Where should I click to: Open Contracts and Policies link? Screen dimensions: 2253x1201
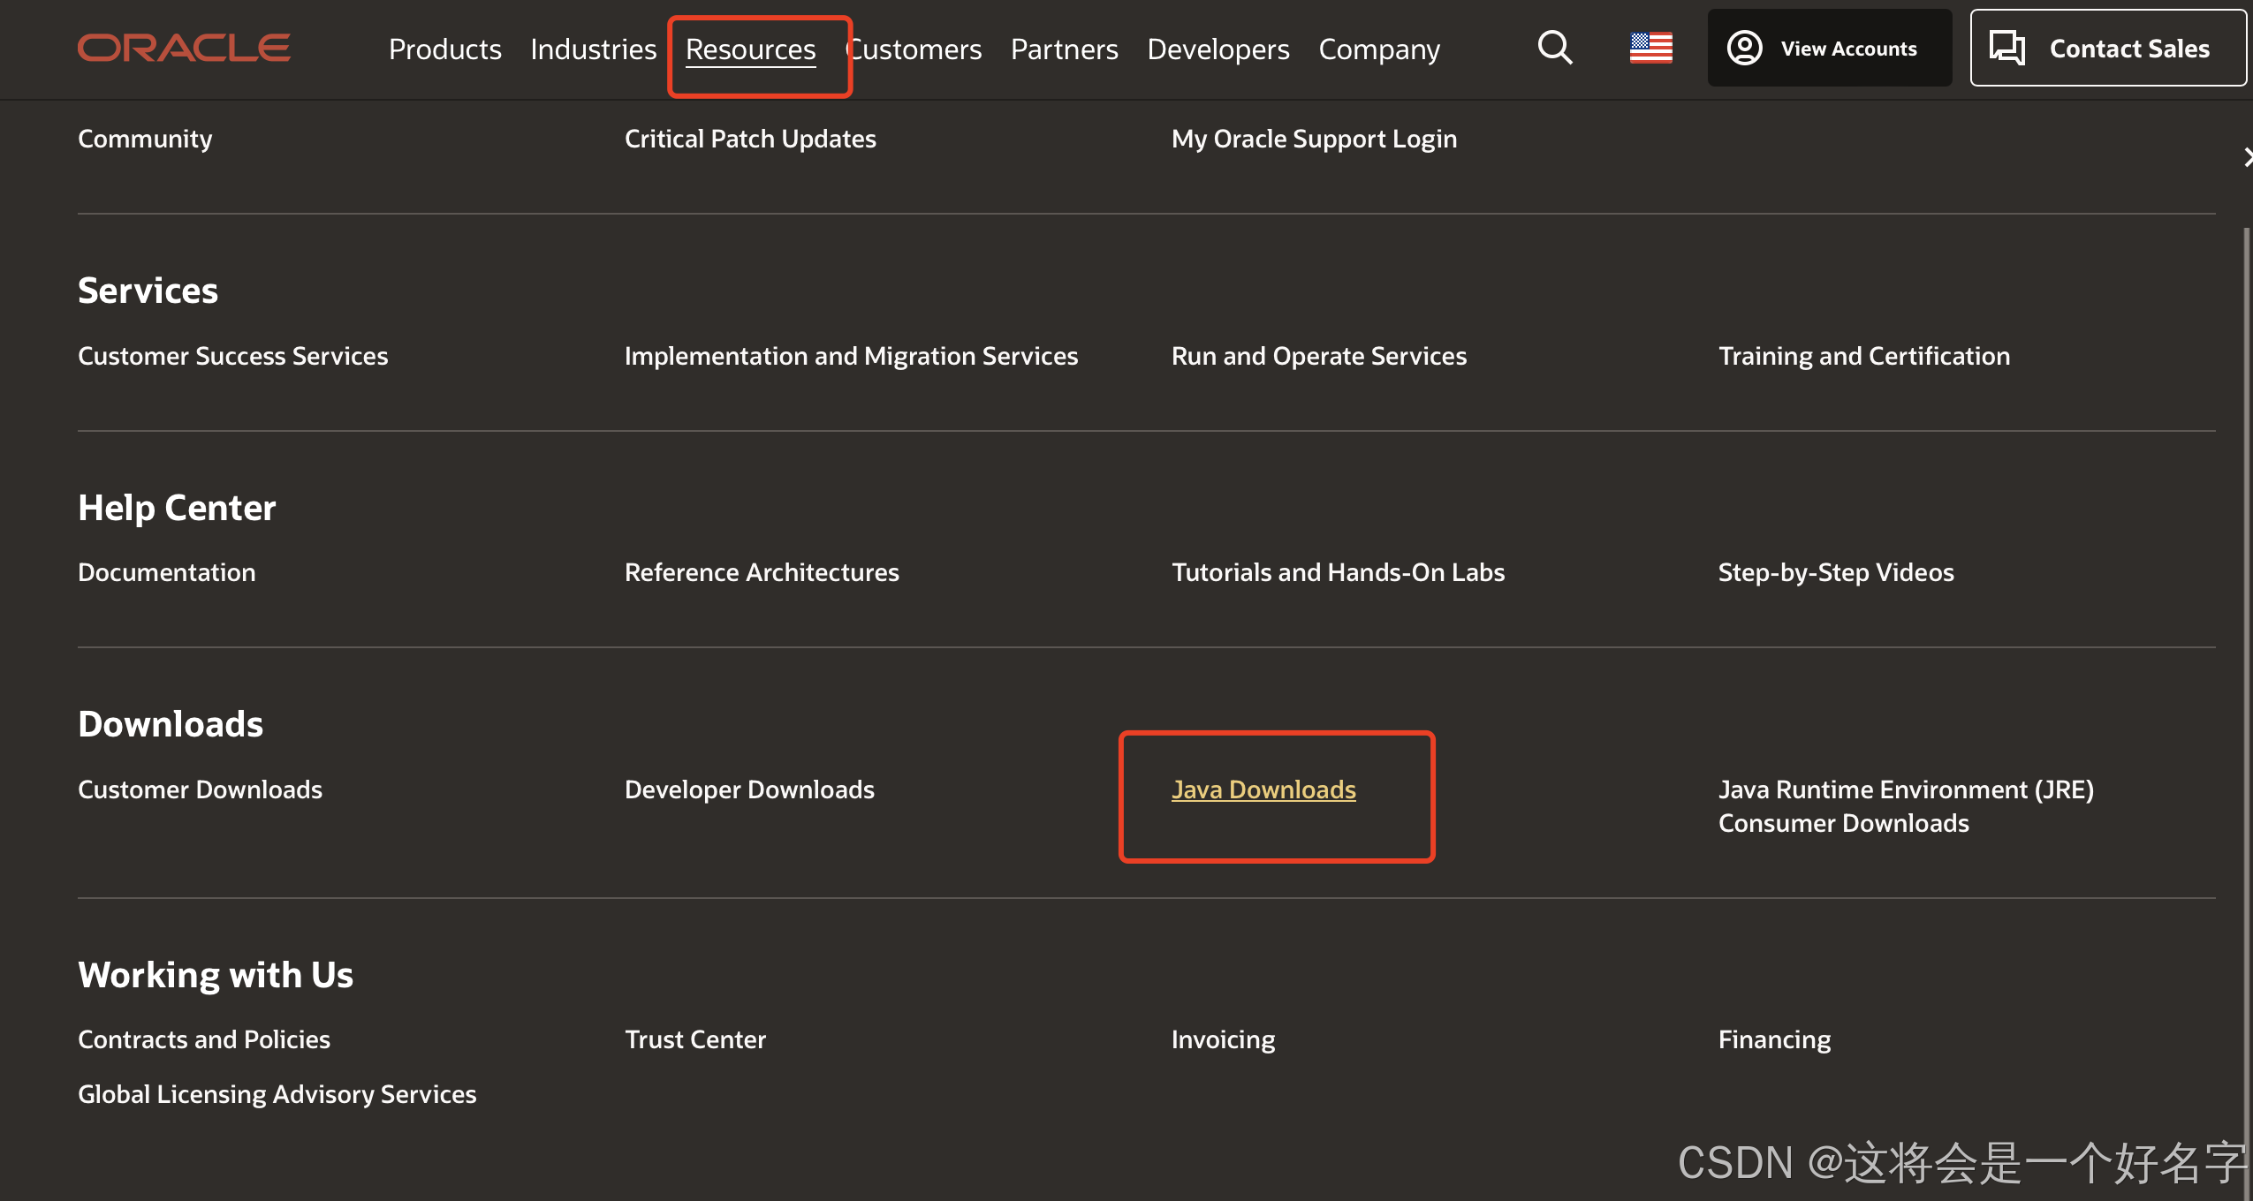[204, 1039]
